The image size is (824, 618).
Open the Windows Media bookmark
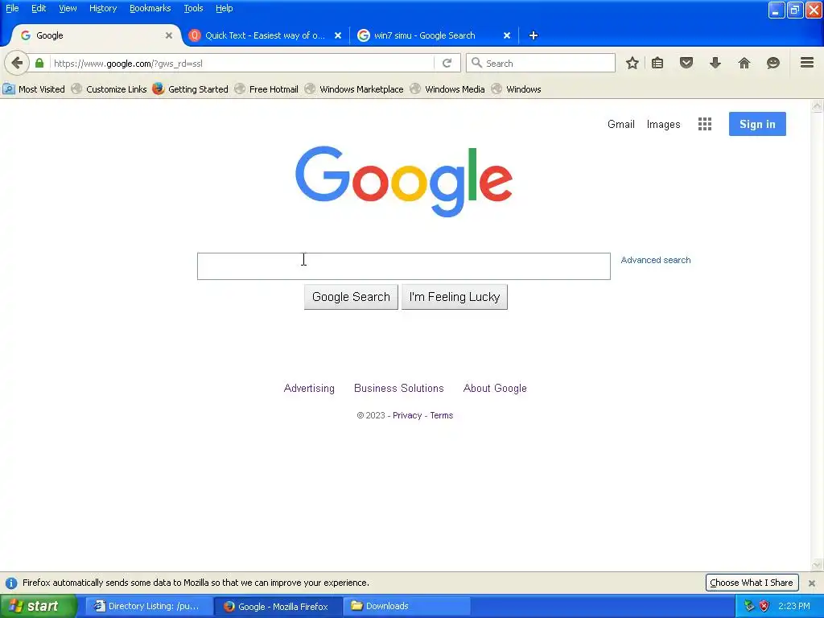click(447, 89)
